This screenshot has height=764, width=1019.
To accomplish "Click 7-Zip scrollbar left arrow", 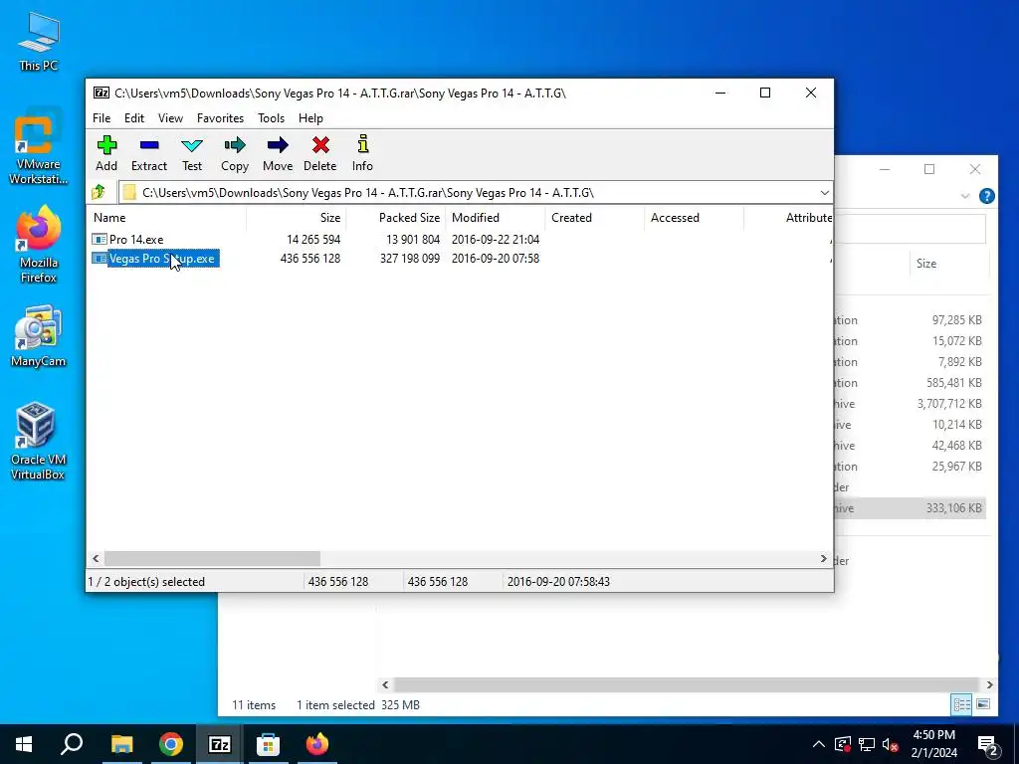I will tap(97, 559).
